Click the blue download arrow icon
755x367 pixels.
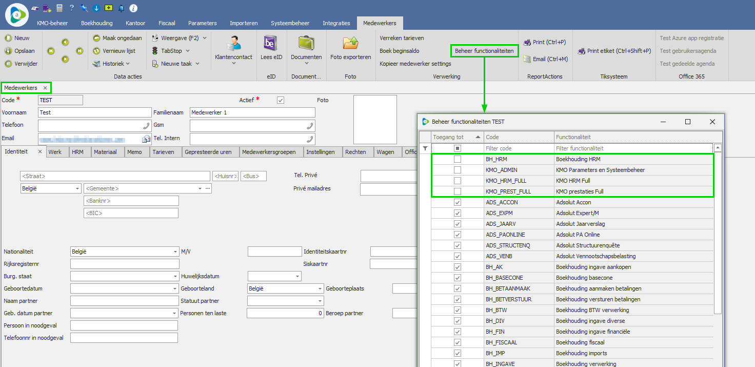pyautogui.click(x=96, y=8)
